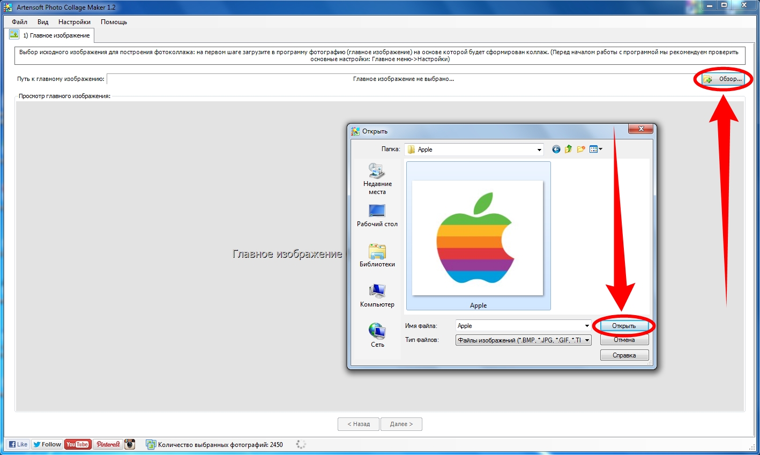This screenshot has width=760, height=455.
Task: Go to Рабочий стол in sidebar
Action: click(377, 216)
